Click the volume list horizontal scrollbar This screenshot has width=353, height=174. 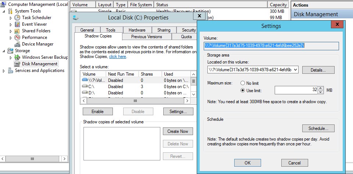click(x=135, y=101)
